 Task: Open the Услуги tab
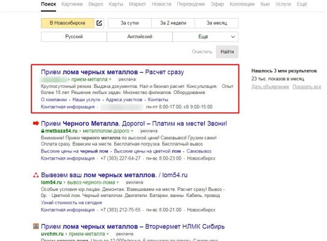click(283, 4)
